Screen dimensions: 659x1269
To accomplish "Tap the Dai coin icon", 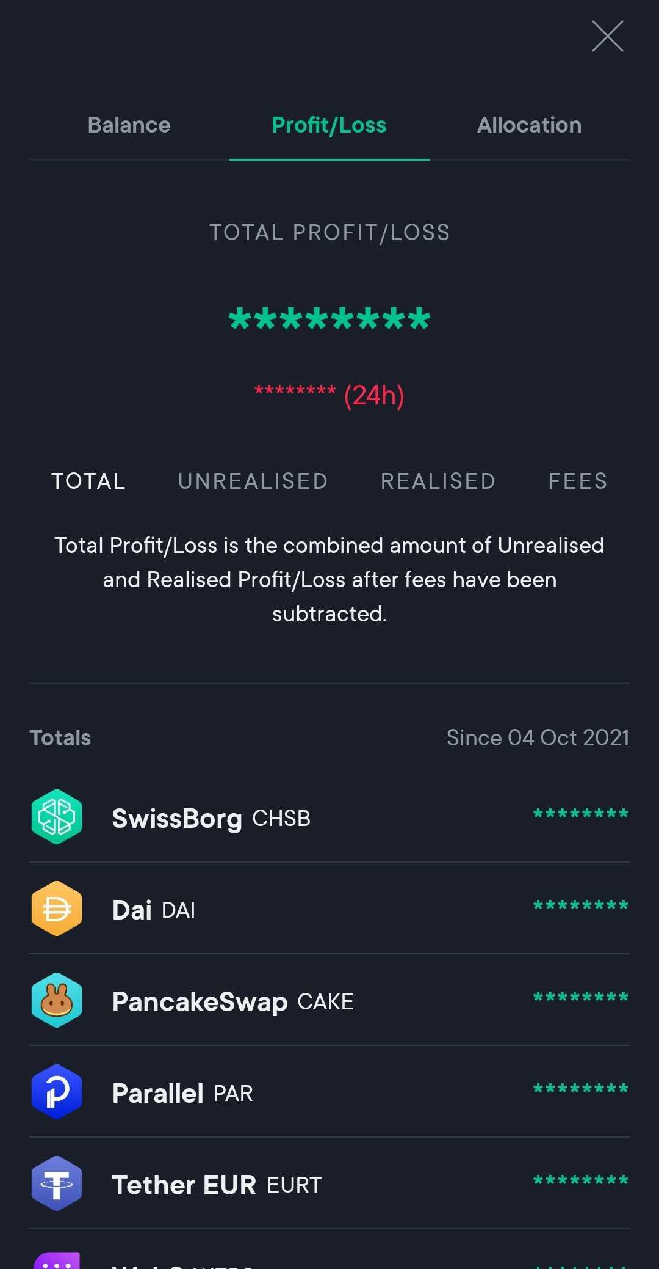I will (x=57, y=909).
